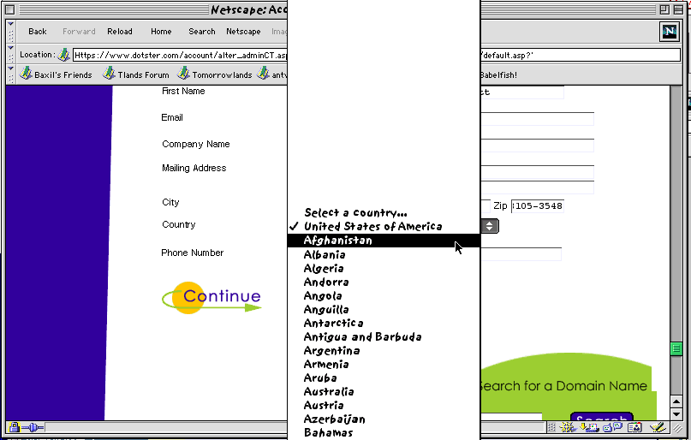Select United States of America option

372,227
